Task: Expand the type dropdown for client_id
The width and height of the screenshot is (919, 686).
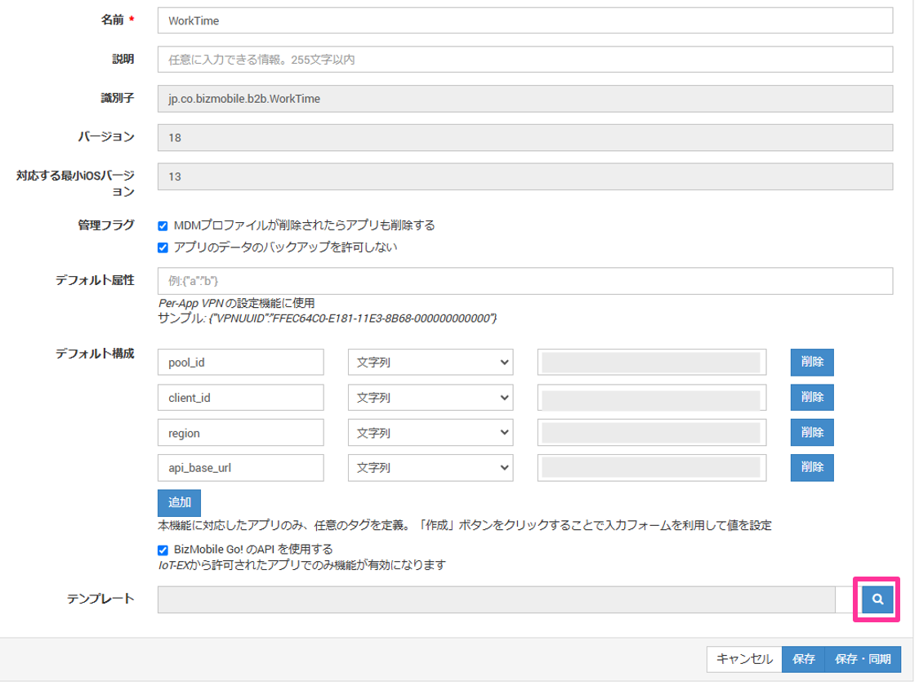Action: 431,398
